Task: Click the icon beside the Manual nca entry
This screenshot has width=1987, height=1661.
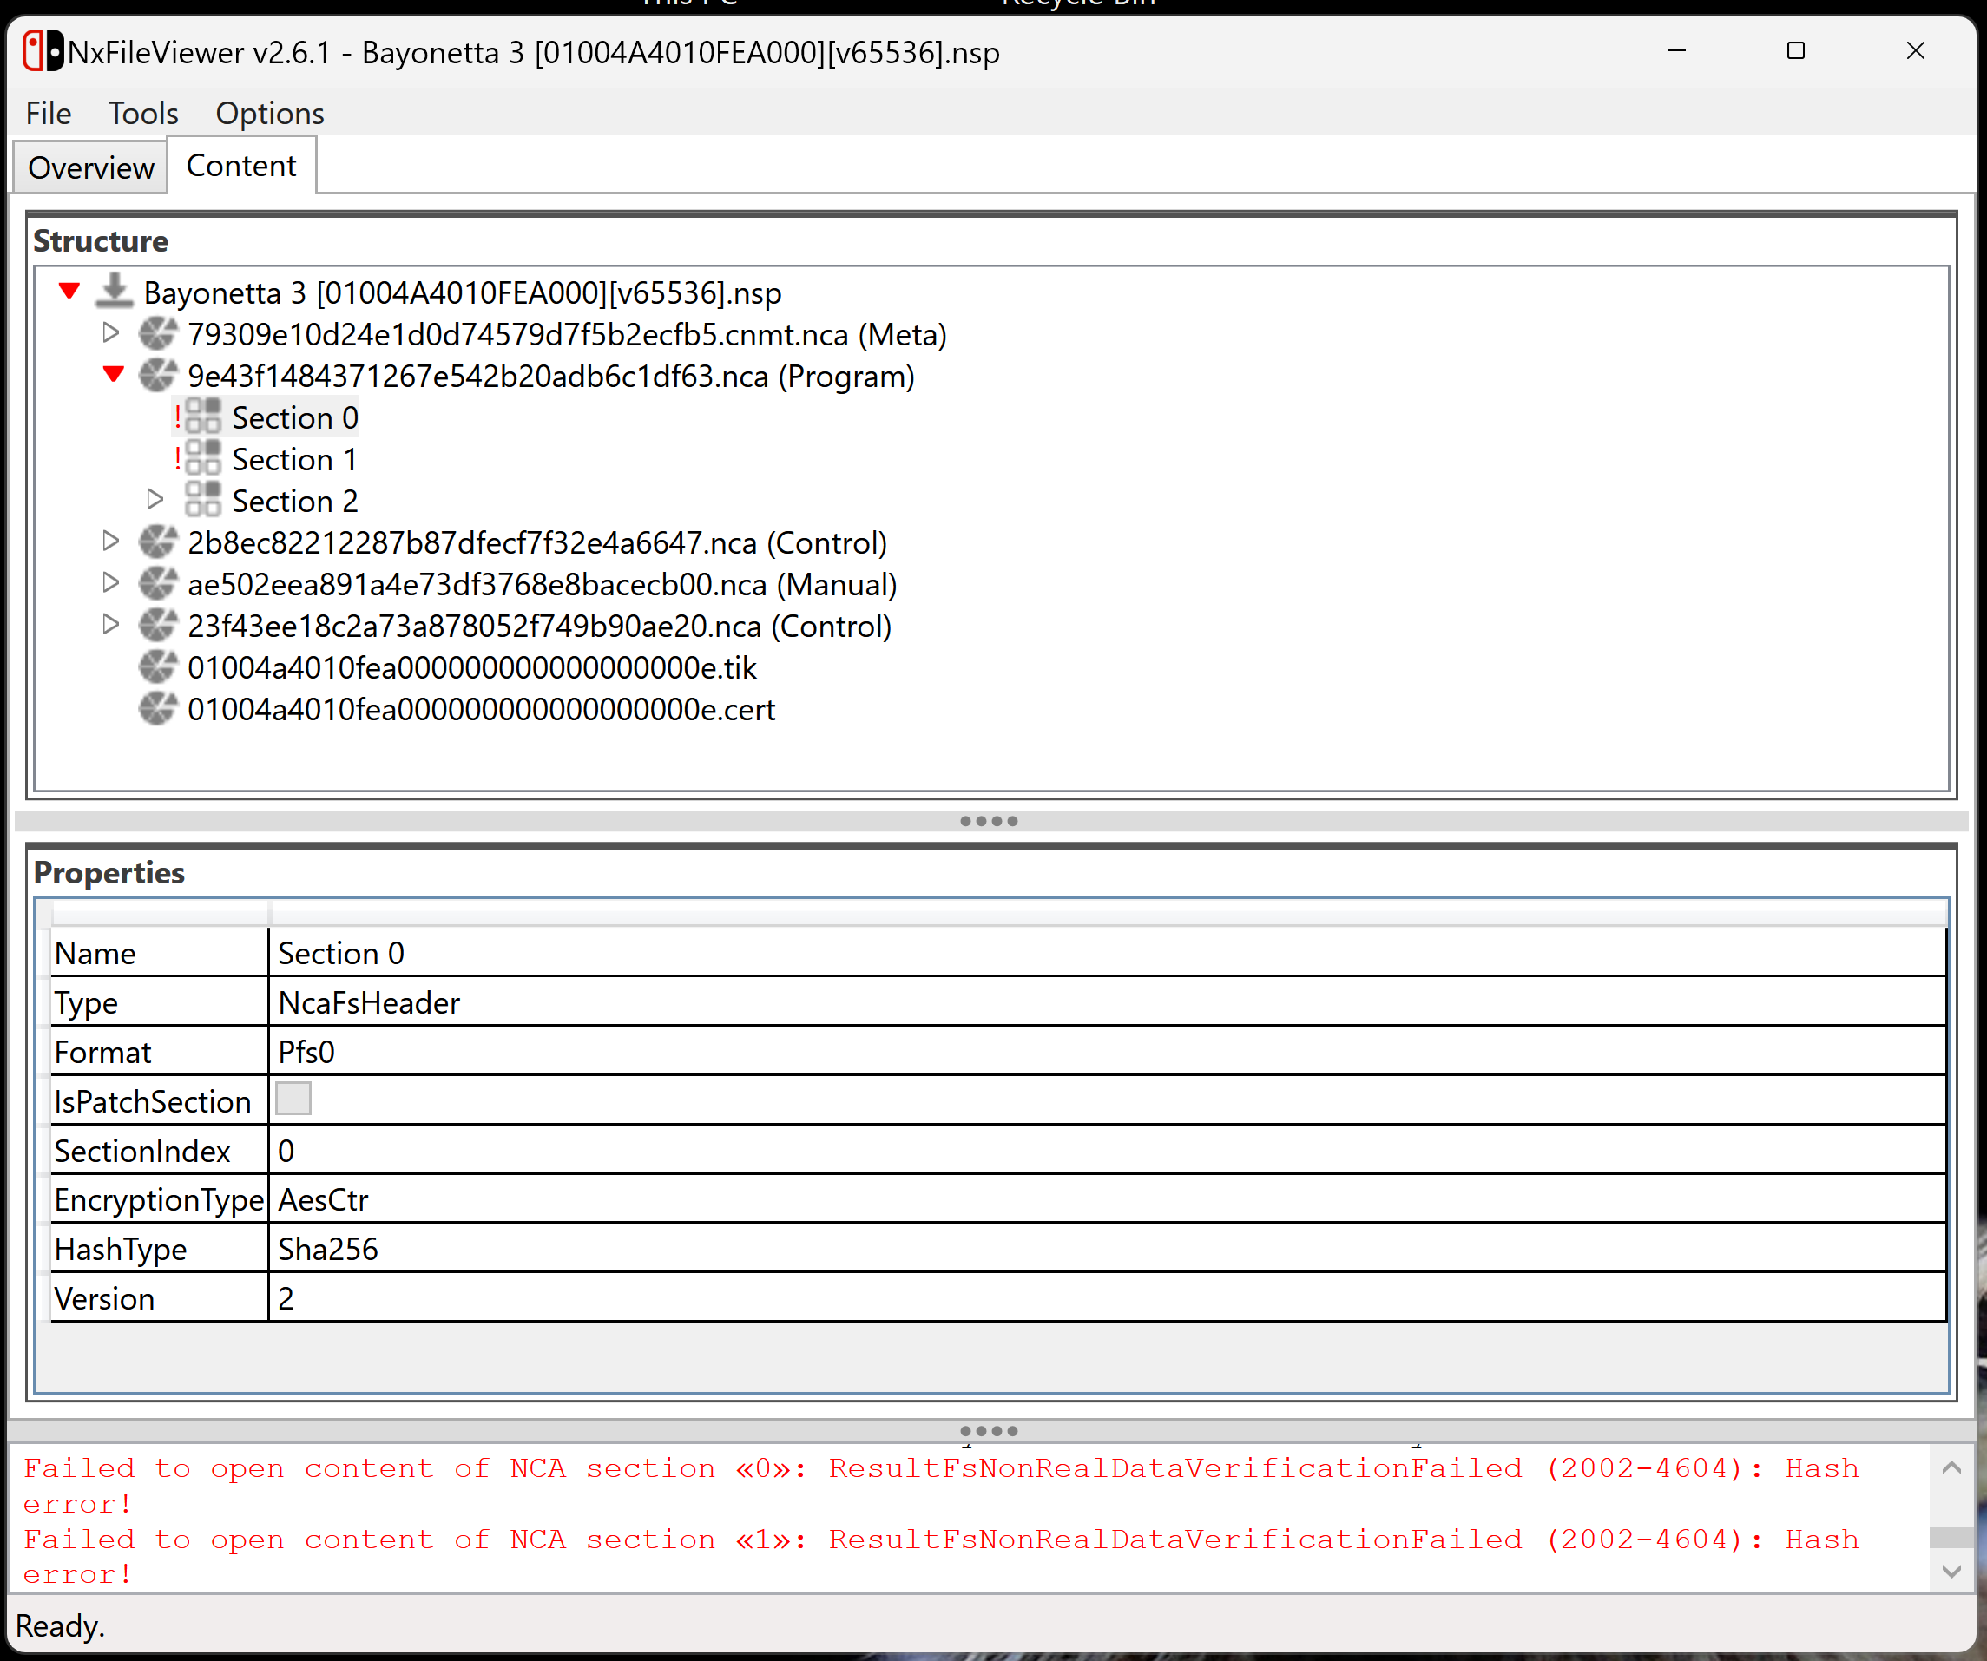Action: click(x=157, y=584)
